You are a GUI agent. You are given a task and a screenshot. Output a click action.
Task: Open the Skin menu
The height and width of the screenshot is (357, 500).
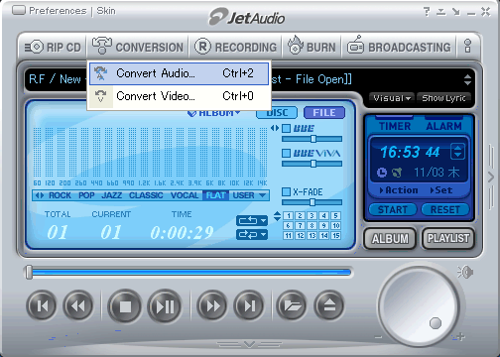[x=106, y=11]
